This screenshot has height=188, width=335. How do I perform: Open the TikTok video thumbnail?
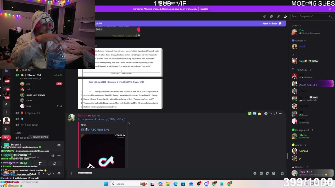coord(103,151)
